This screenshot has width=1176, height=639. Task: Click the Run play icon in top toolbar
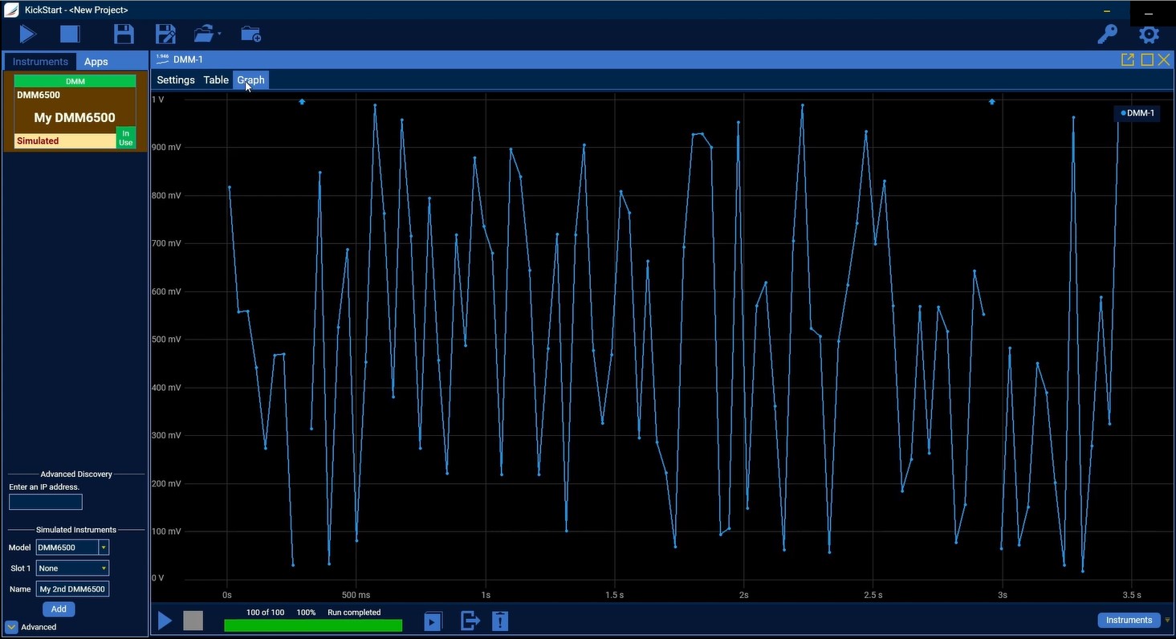pos(28,34)
